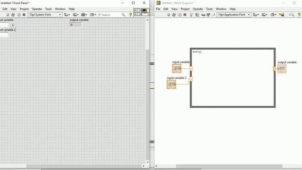Open Edit menu in Block Diagram

click(x=166, y=9)
